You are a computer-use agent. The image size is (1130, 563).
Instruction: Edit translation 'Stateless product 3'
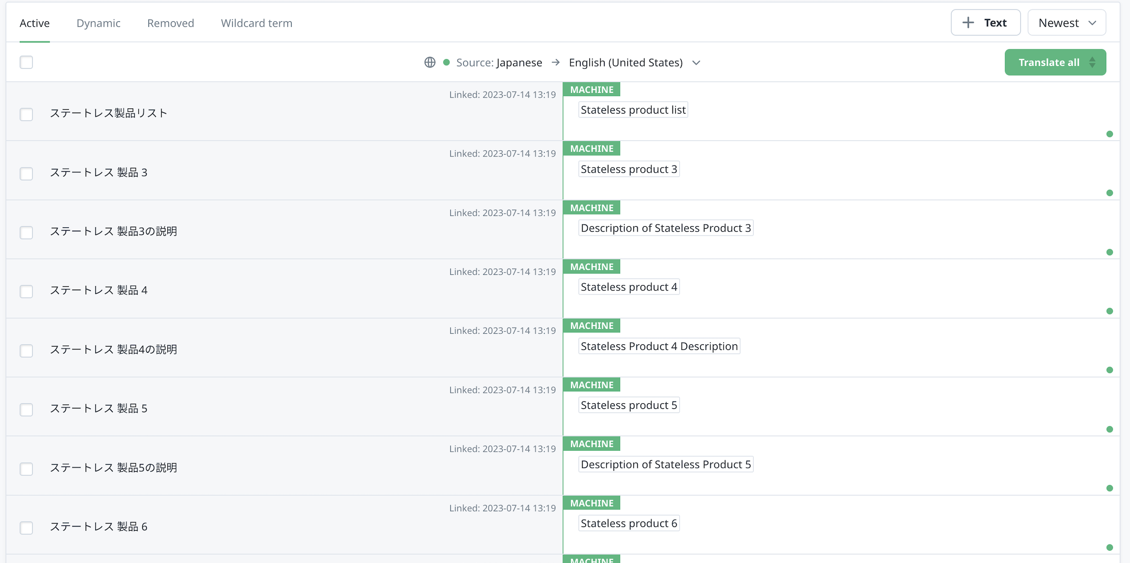[629, 169]
